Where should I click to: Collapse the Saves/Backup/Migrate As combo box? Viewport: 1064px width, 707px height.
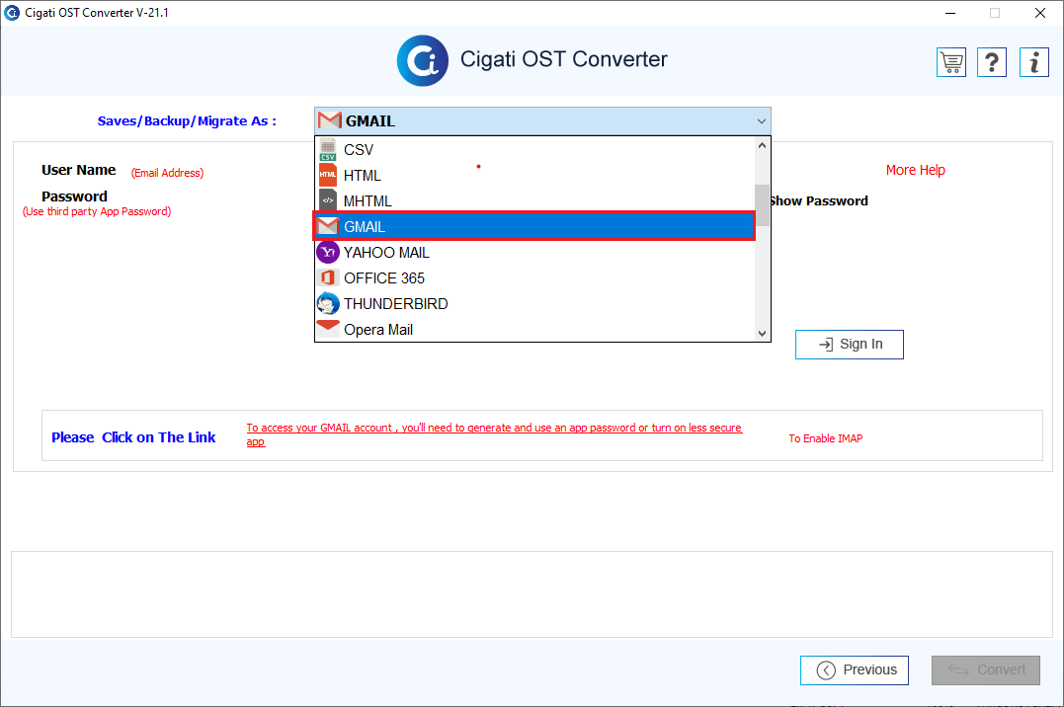coord(762,121)
